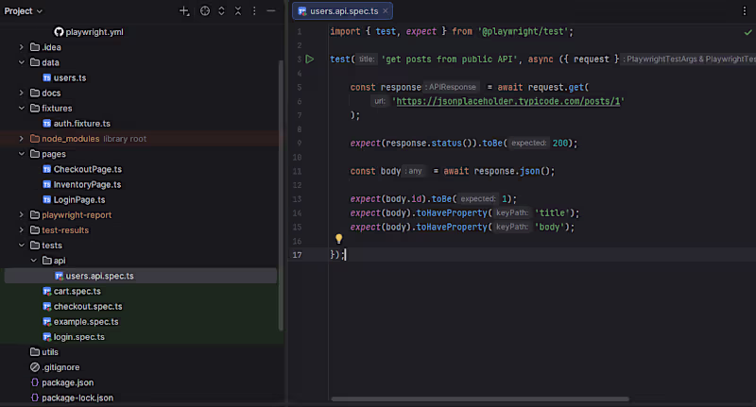Select the users.api.spec.ts editor tab

(342, 10)
